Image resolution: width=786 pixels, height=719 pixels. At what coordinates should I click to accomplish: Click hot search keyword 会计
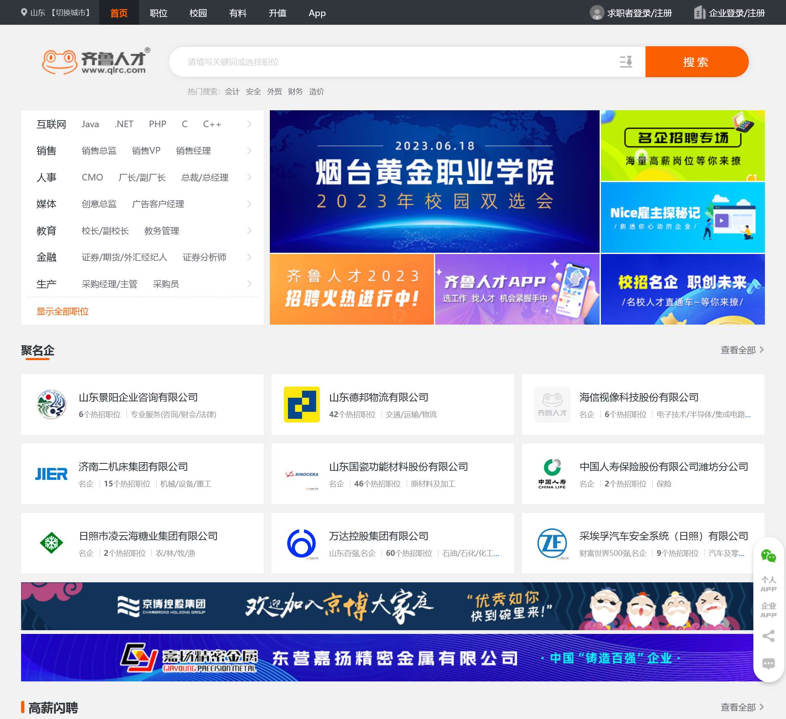point(232,92)
